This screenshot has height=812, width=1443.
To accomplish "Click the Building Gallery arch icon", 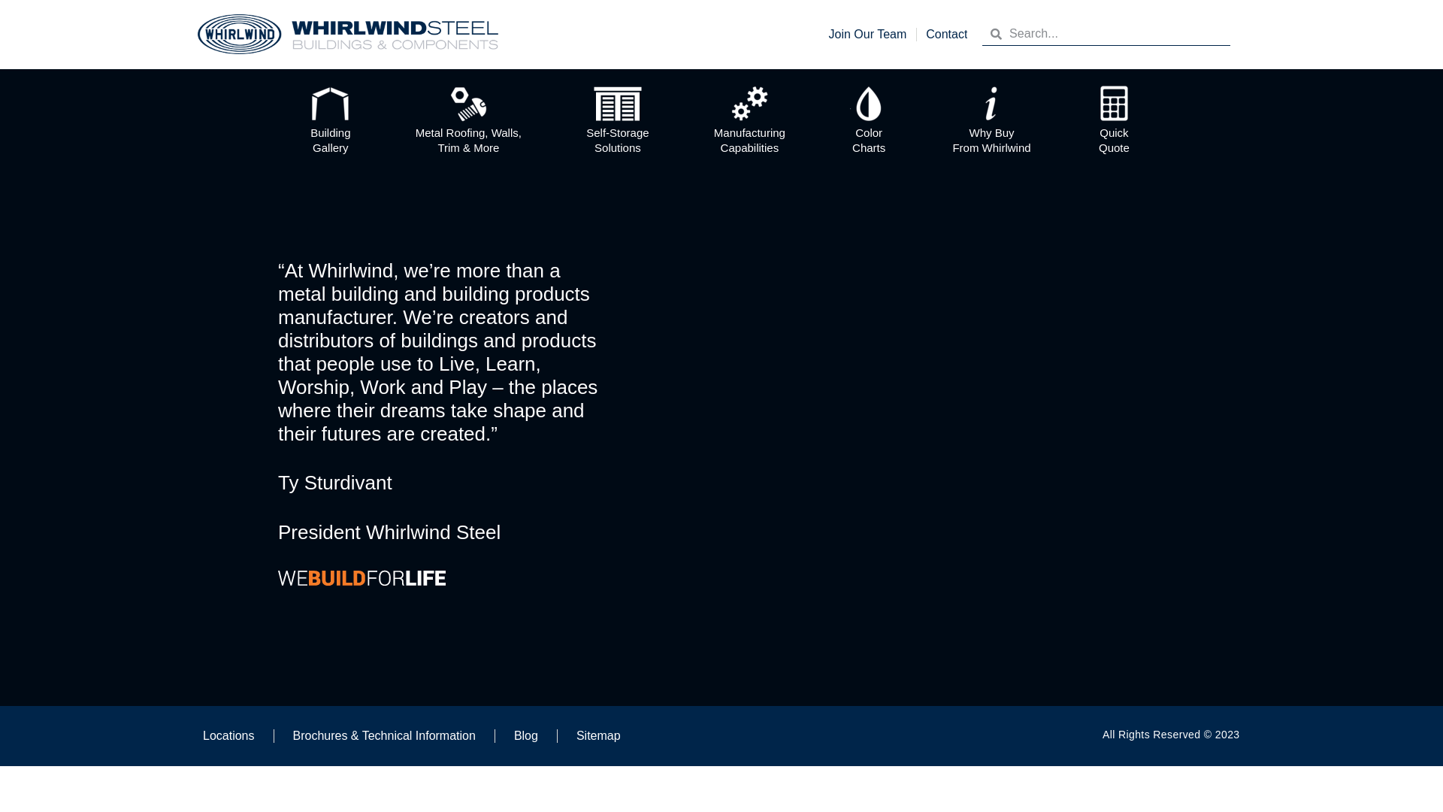I will (x=331, y=104).
